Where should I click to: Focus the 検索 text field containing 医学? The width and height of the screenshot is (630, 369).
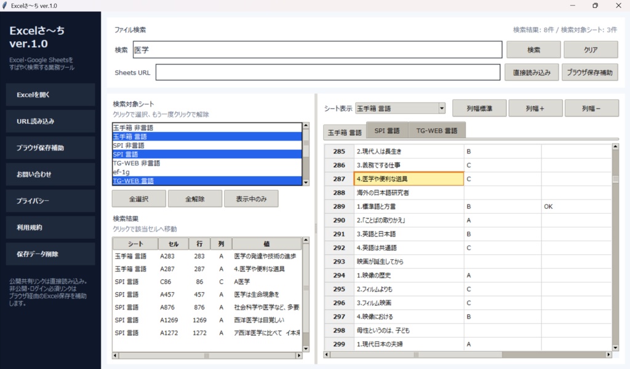click(x=317, y=50)
